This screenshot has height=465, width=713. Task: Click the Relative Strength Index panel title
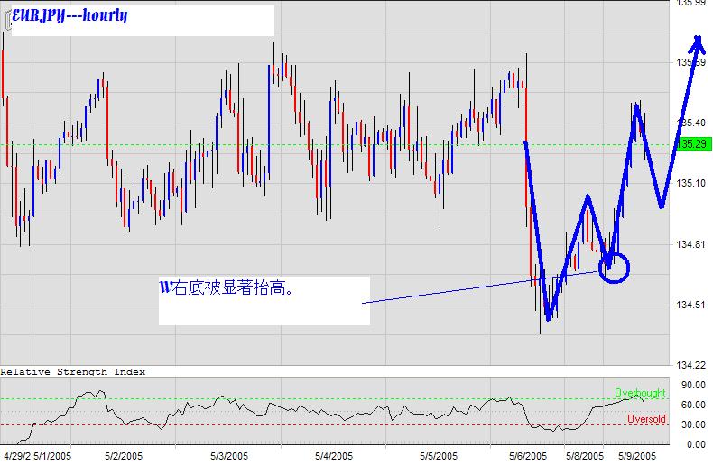click(x=73, y=372)
